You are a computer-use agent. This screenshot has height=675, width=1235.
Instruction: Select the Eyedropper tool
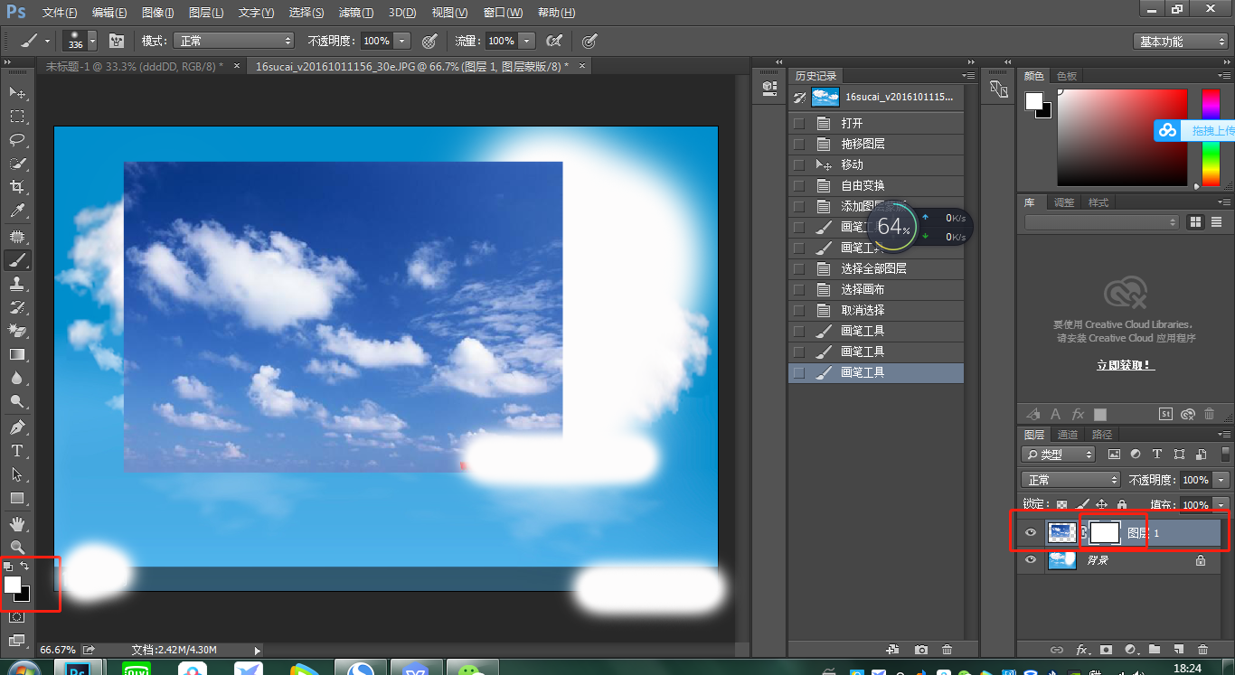[x=17, y=211]
